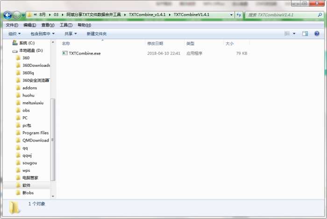Click the sidebar scrollbar up arrow
The width and height of the screenshot is (327, 219).
pos(53,42)
